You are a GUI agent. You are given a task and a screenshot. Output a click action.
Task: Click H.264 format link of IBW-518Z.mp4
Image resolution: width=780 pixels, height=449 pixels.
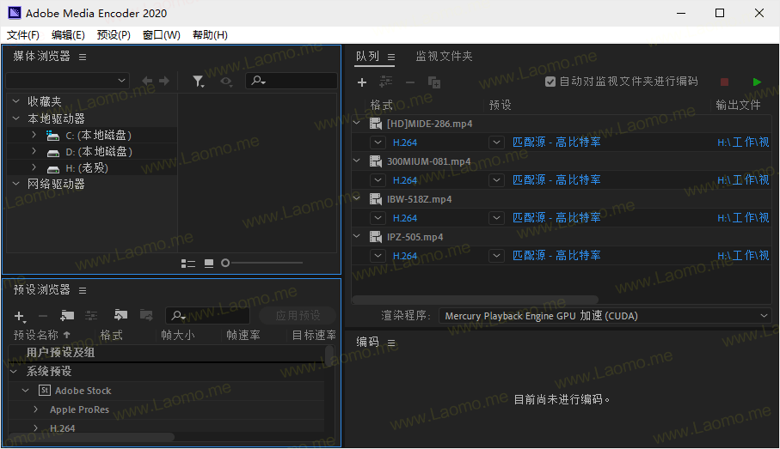point(405,218)
